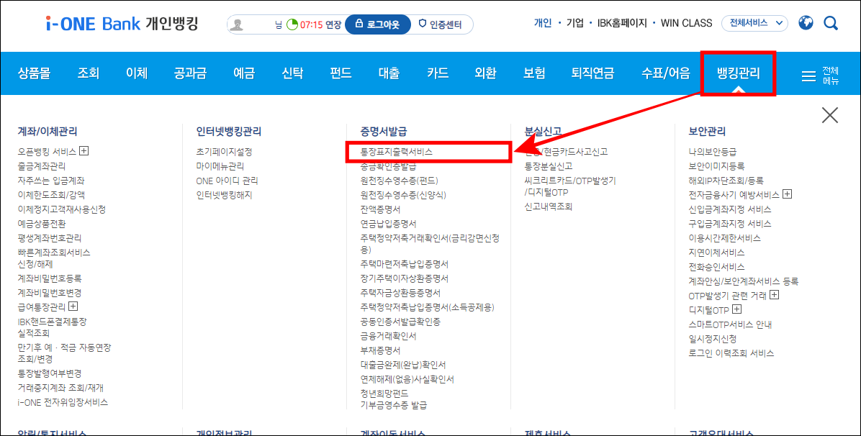Image resolution: width=861 pixels, height=436 pixels.
Task: Open the globe language selection icon
Action: (x=805, y=22)
